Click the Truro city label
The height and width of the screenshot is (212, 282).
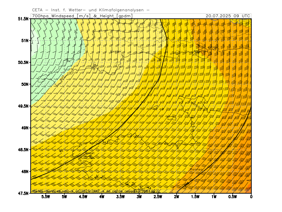click(68, 69)
